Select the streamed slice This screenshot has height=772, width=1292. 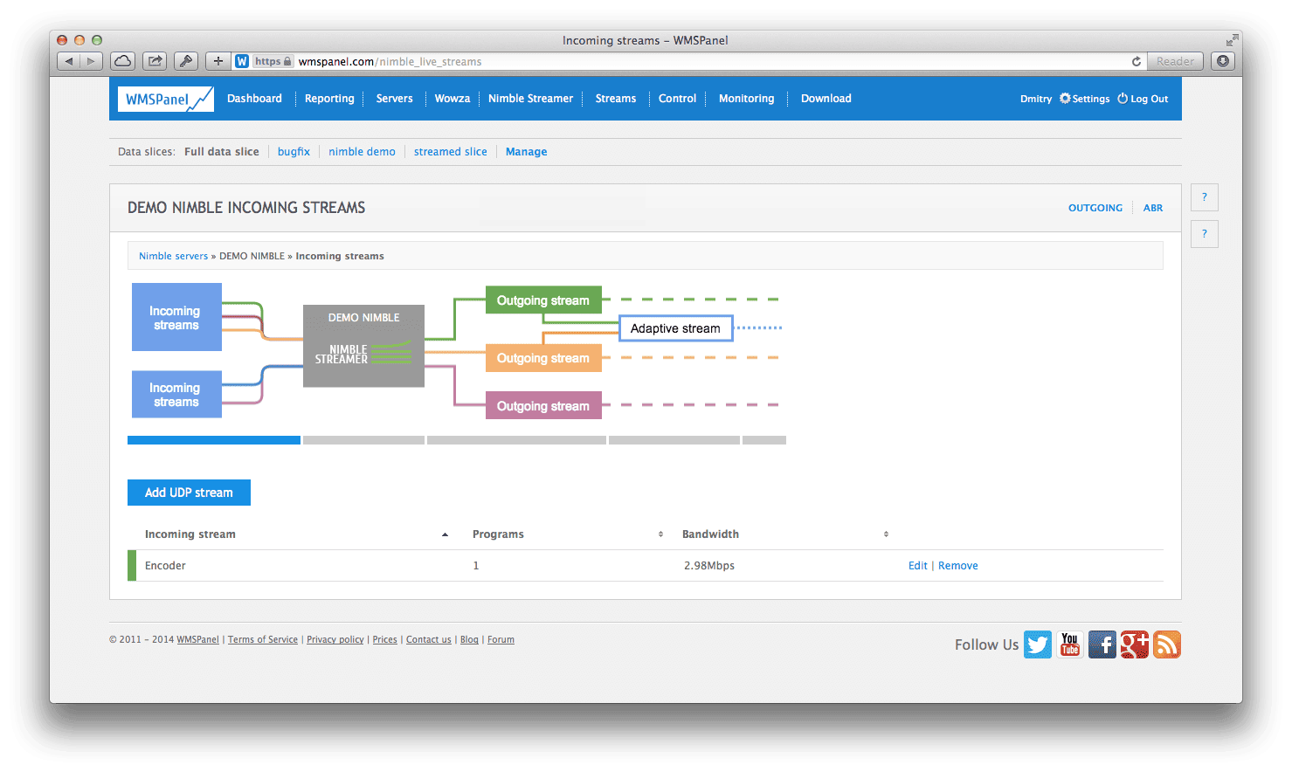[x=451, y=152]
